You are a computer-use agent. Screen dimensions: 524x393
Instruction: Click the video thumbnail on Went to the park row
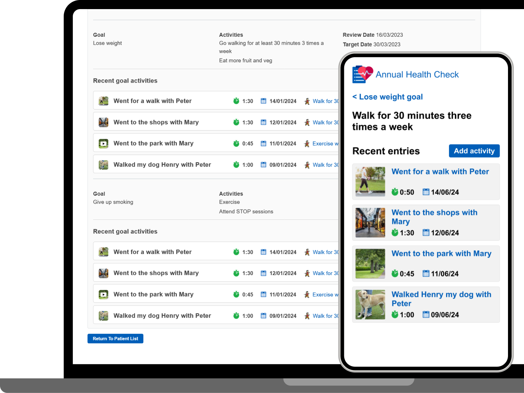pos(103,143)
